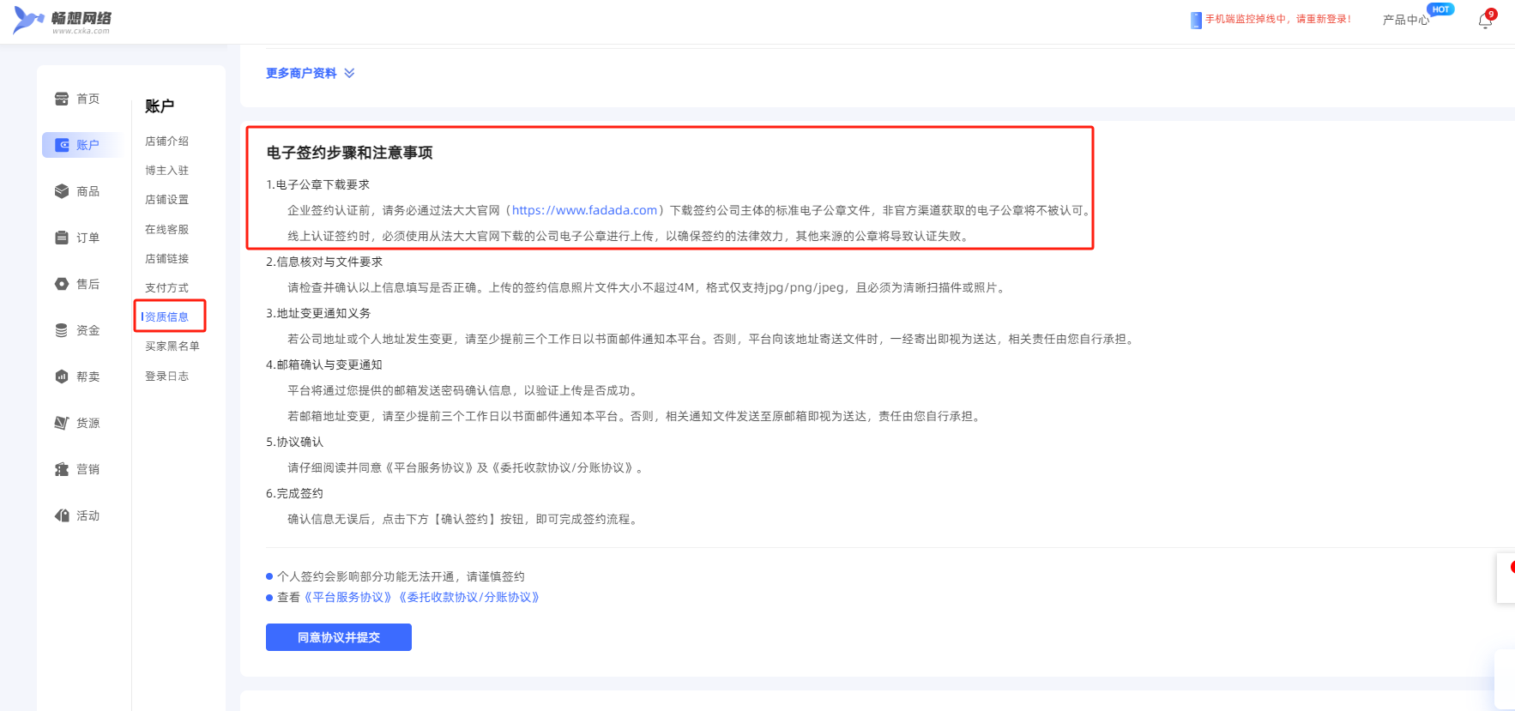Open the 《委托收款协议/分账协议》 link
This screenshot has height=711, width=1515.
469,597
